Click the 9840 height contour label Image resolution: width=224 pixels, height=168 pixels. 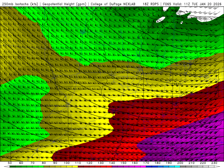pos(177,84)
